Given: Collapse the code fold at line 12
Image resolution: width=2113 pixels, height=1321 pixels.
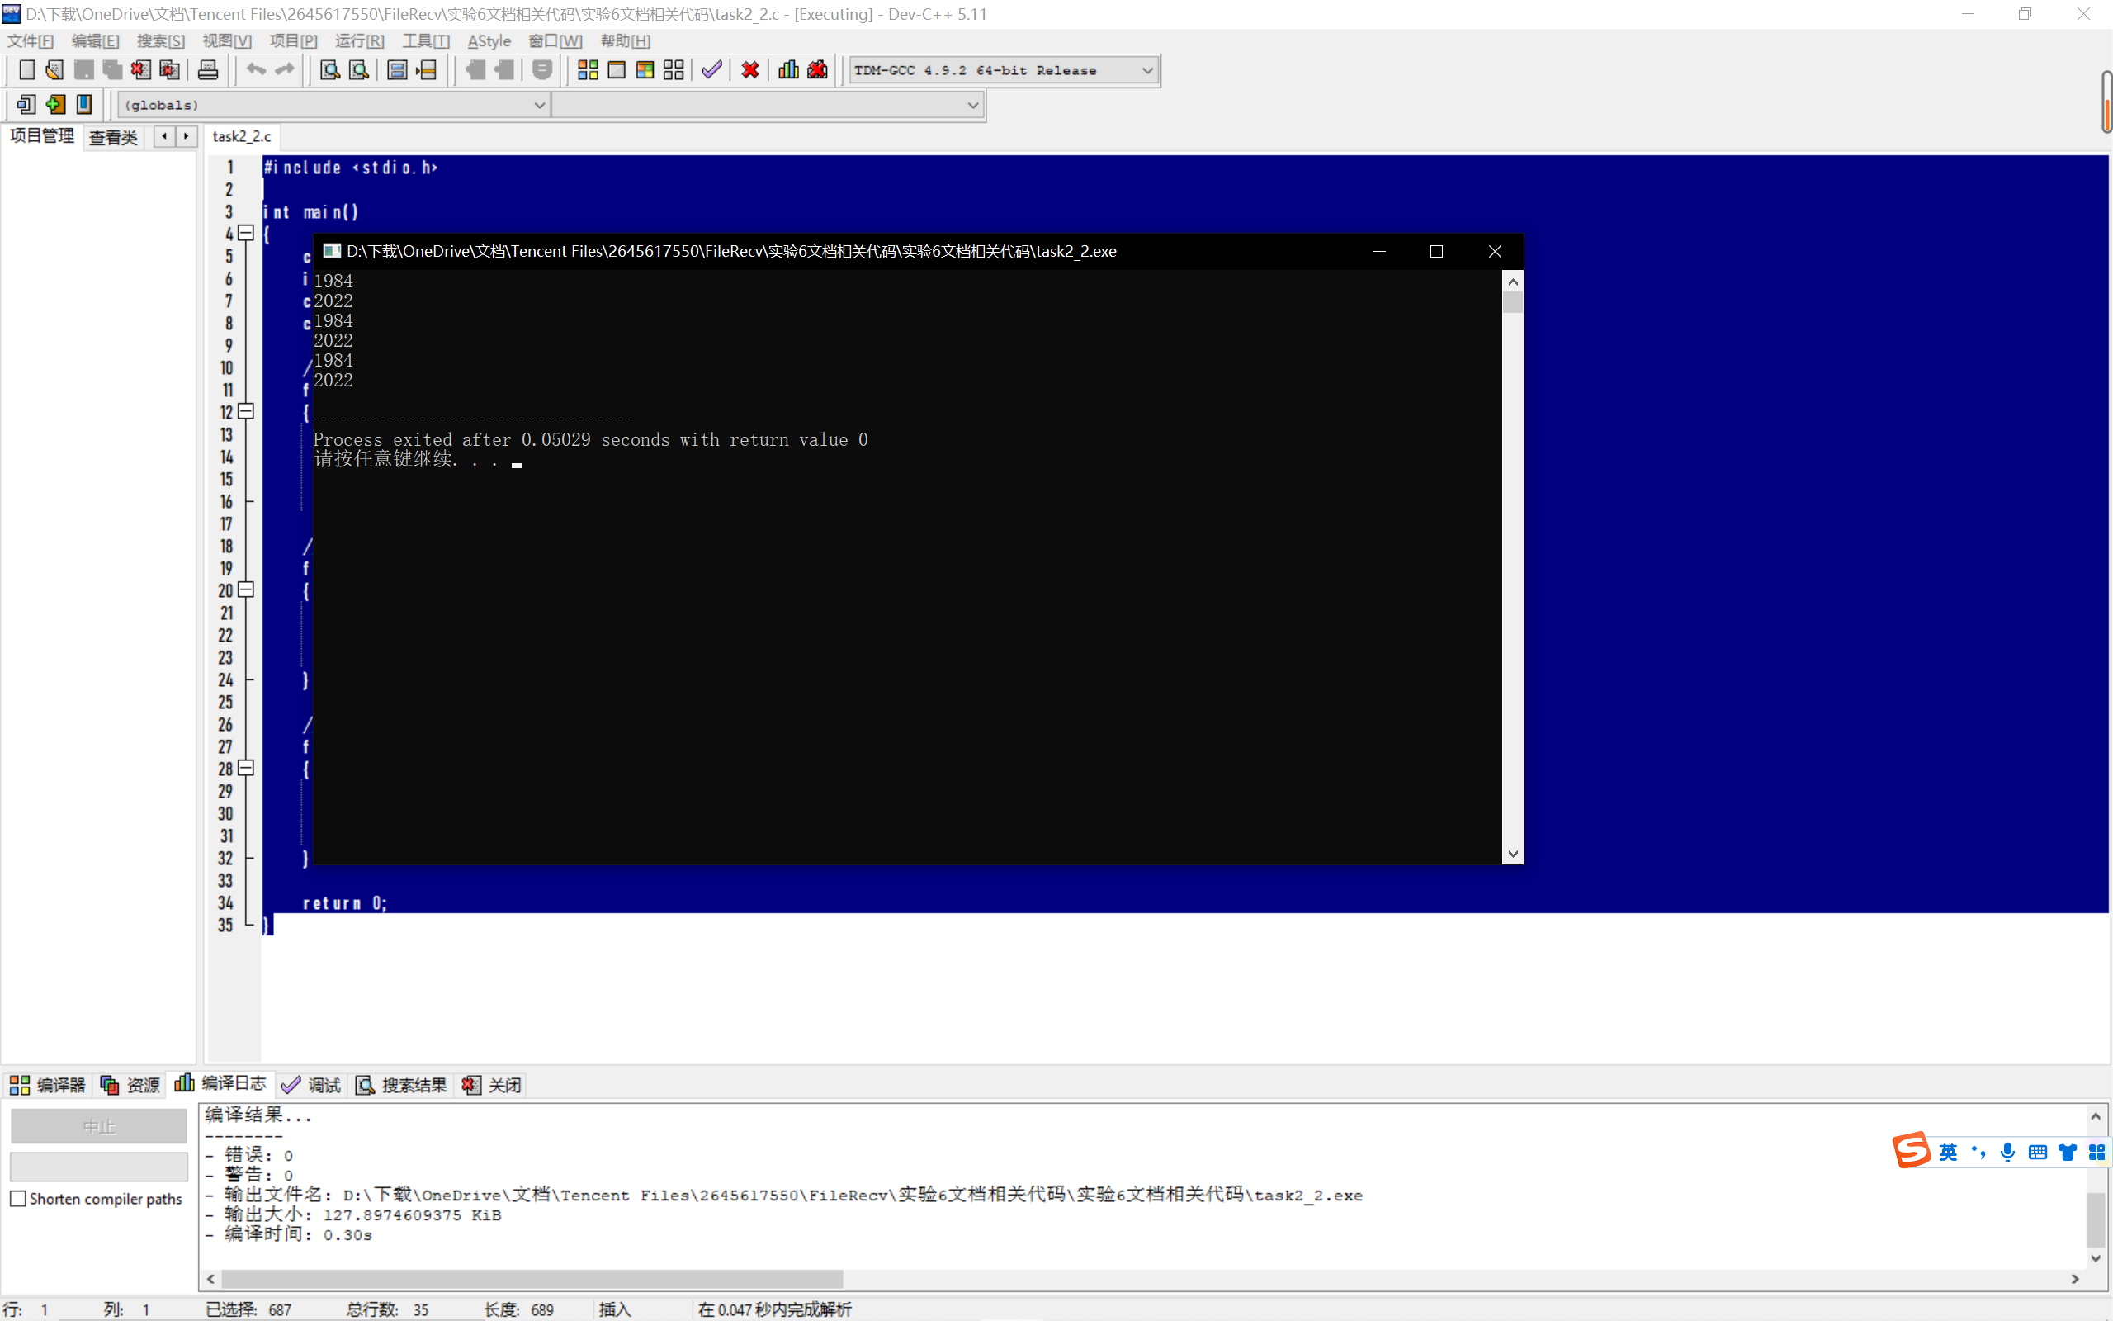Looking at the screenshot, I should click(246, 411).
